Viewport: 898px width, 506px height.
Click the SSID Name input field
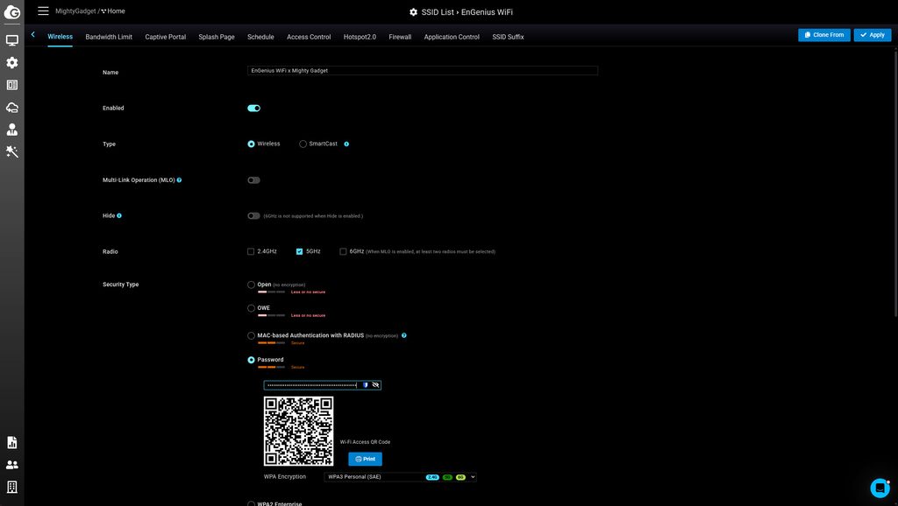(423, 71)
